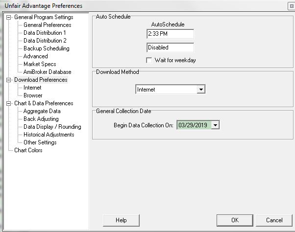Image resolution: width=295 pixels, height=232 pixels.
Task: Collapse the General Program Settings node
Action: [8, 17]
